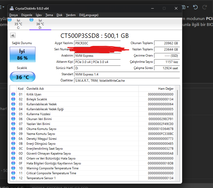
Task: Click the Çalışma Süresi value 12924 saat
Action: (167, 68)
